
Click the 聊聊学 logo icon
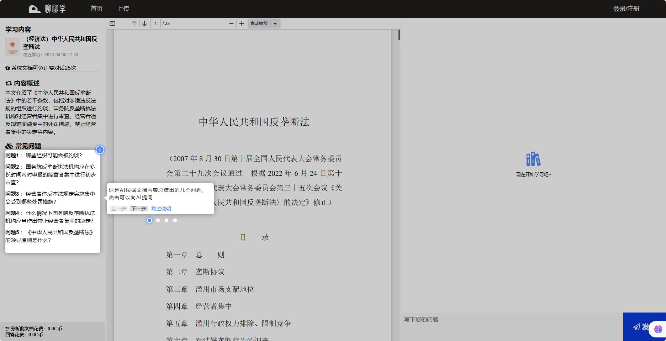click(34, 9)
